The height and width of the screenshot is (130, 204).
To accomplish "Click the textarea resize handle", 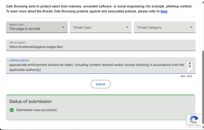I will coord(190,71).
